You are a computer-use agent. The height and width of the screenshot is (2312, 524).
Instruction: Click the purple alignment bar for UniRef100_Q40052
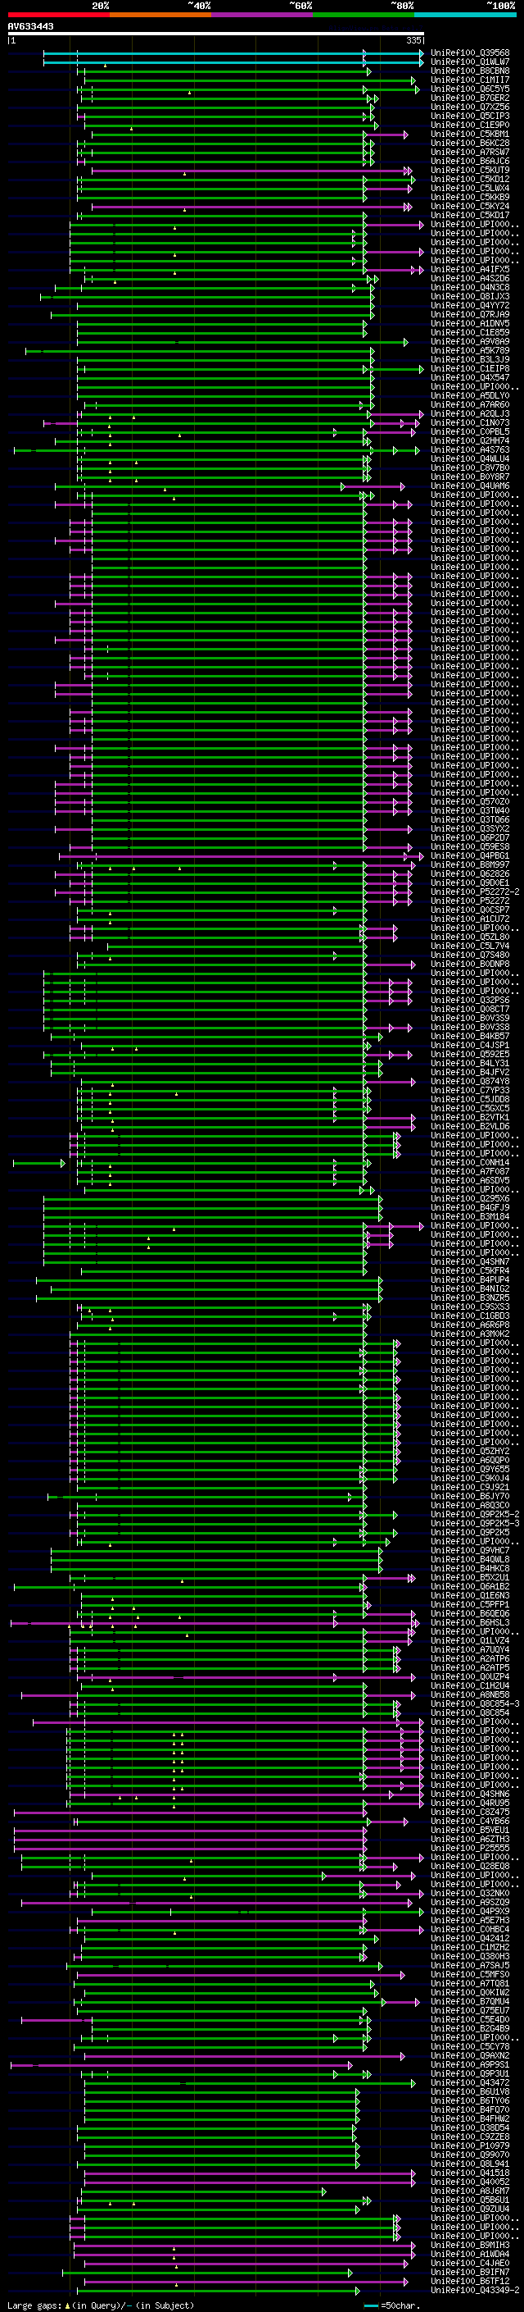coord(250,2182)
